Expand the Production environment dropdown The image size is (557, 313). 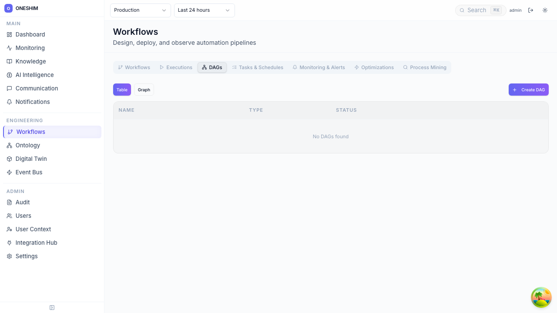pyautogui.click(x=140, y=10)
